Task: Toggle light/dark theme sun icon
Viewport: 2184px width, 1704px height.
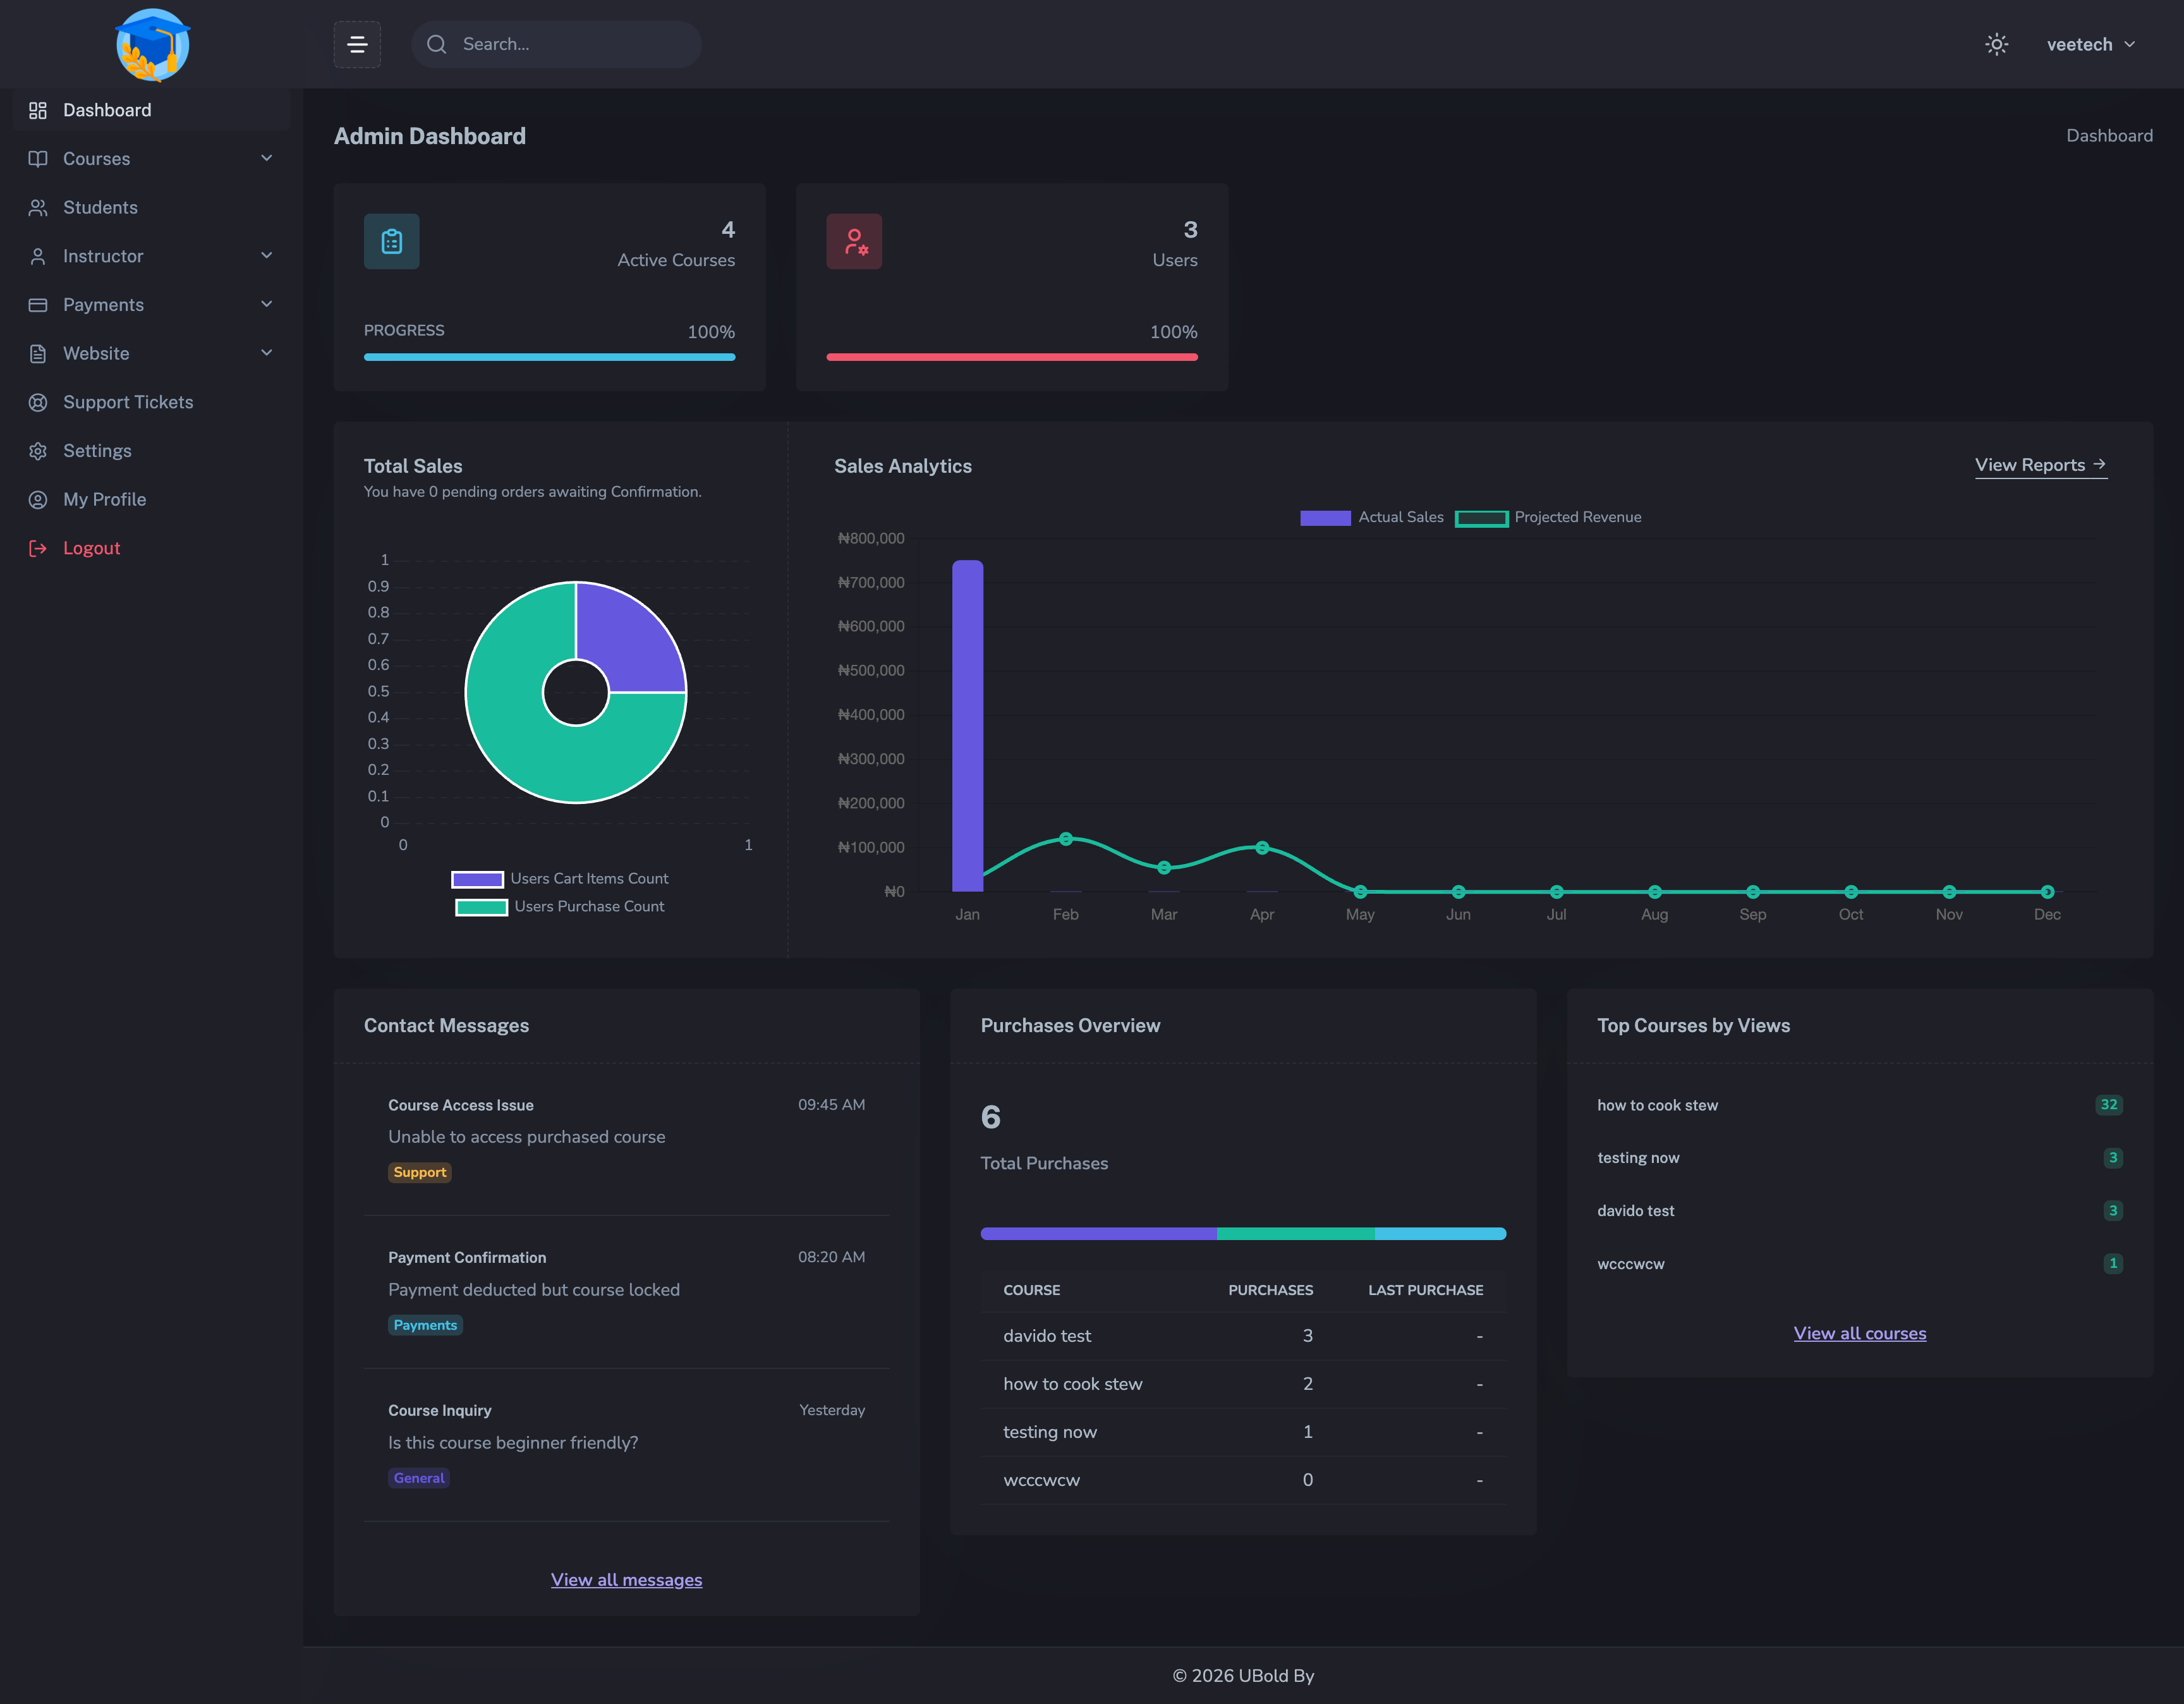Action: coord(1996,44)
